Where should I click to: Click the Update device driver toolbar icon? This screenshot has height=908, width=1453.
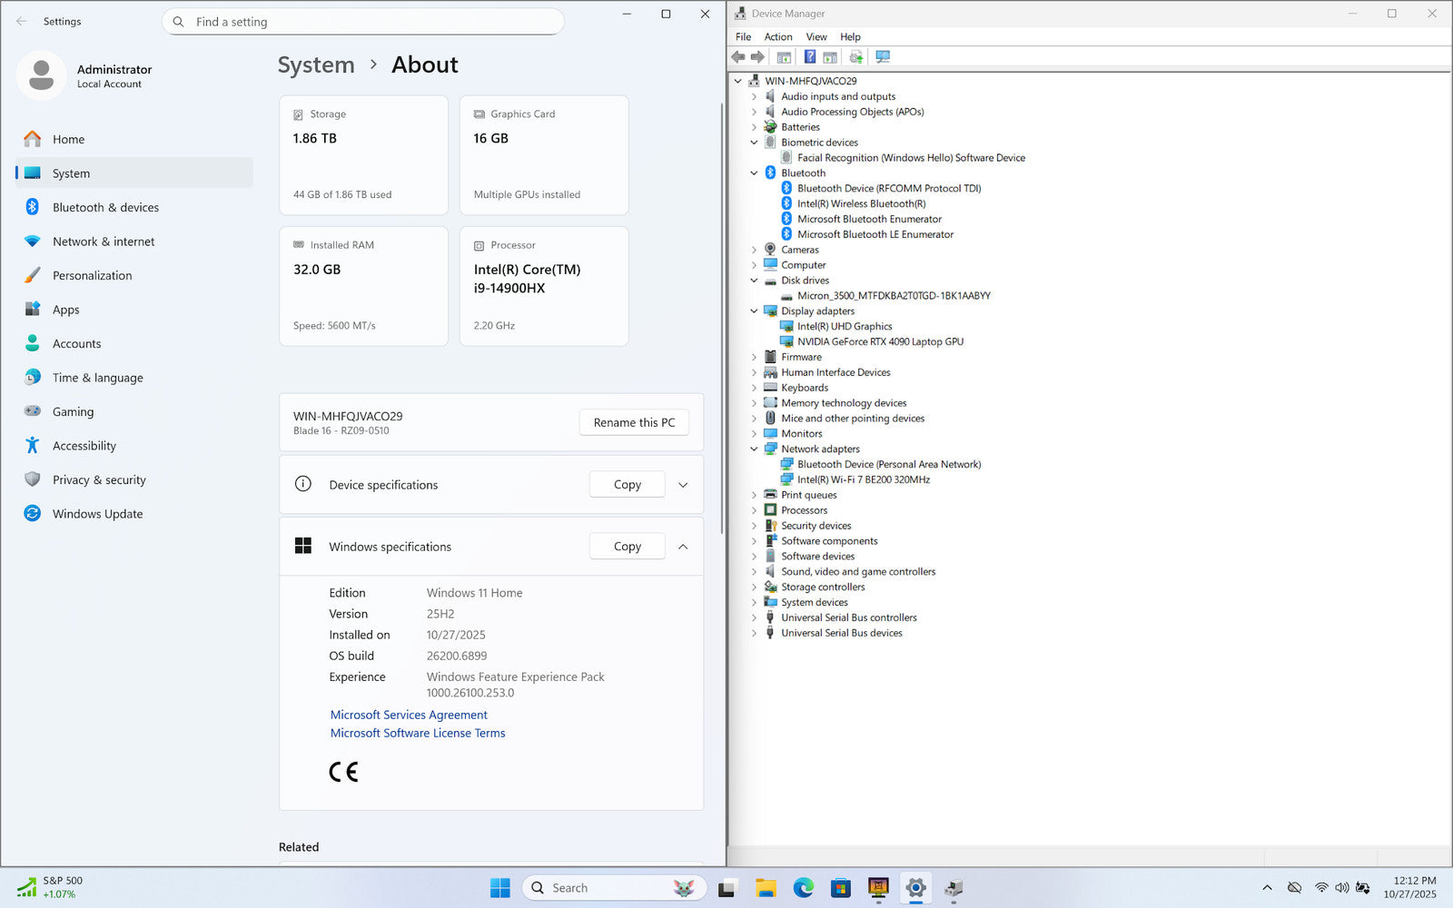(x=855, y=57)
